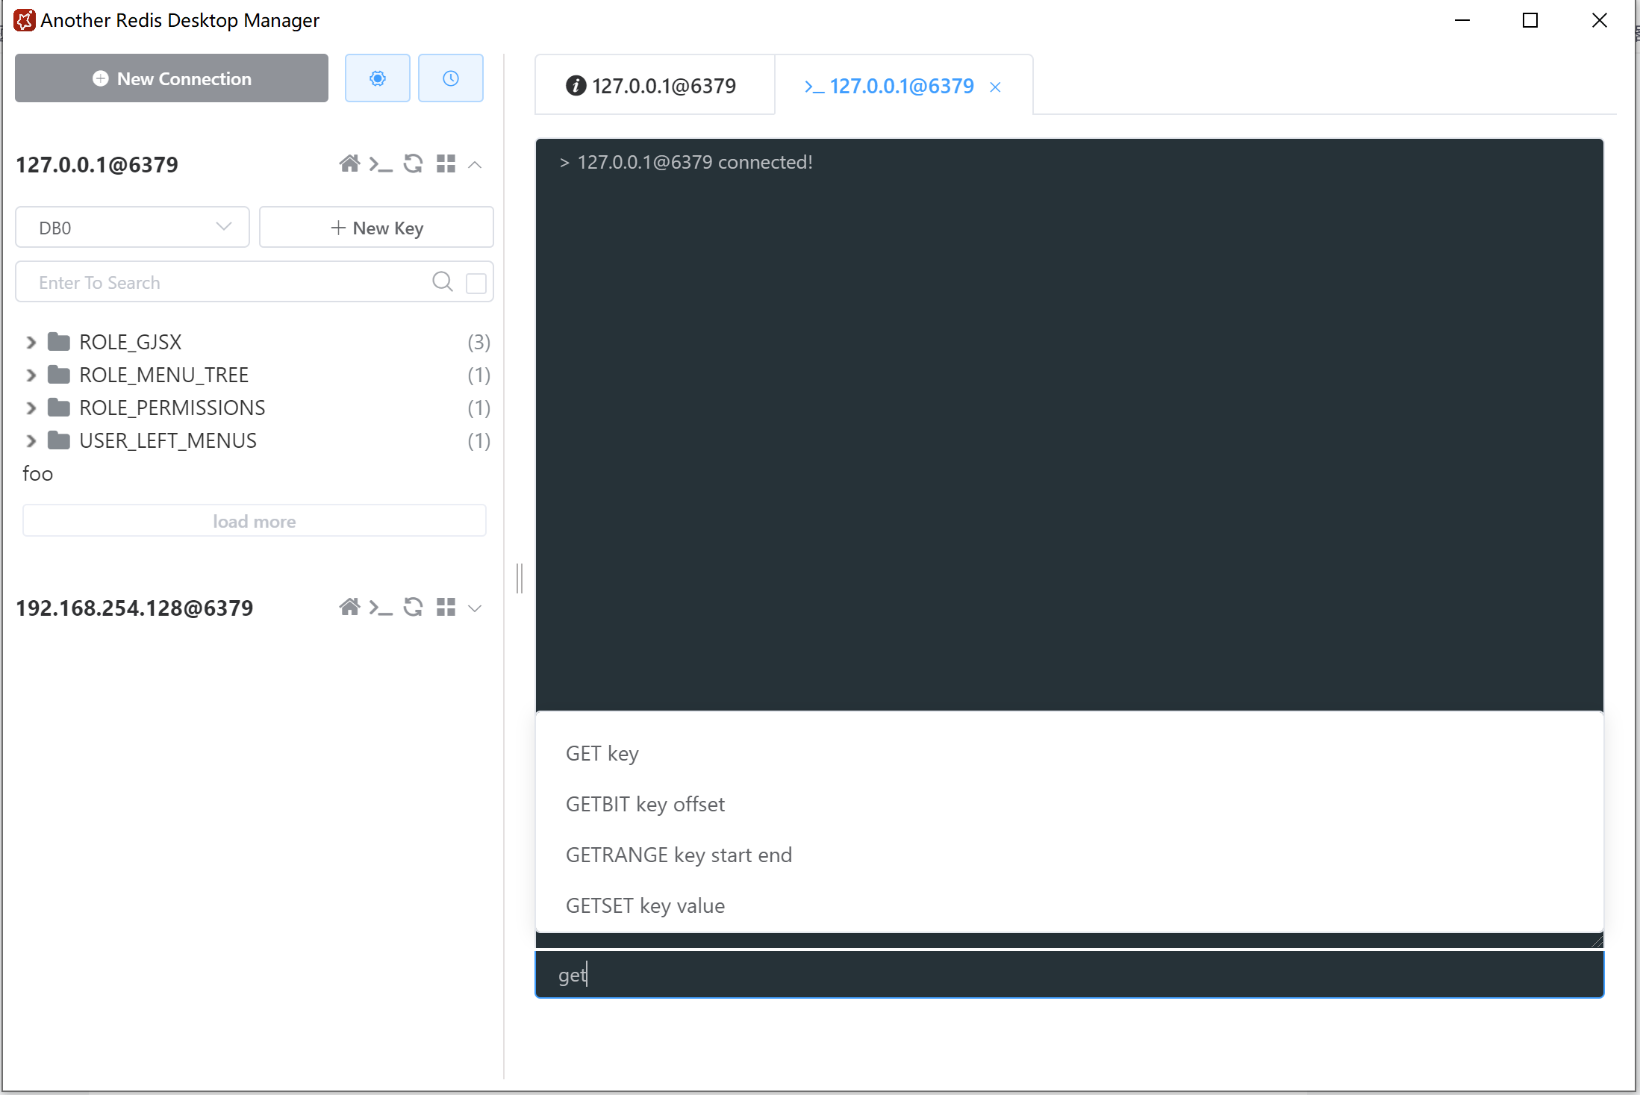Click home icon for 127.0.0.1@6379 connection

tap(349, 163)
